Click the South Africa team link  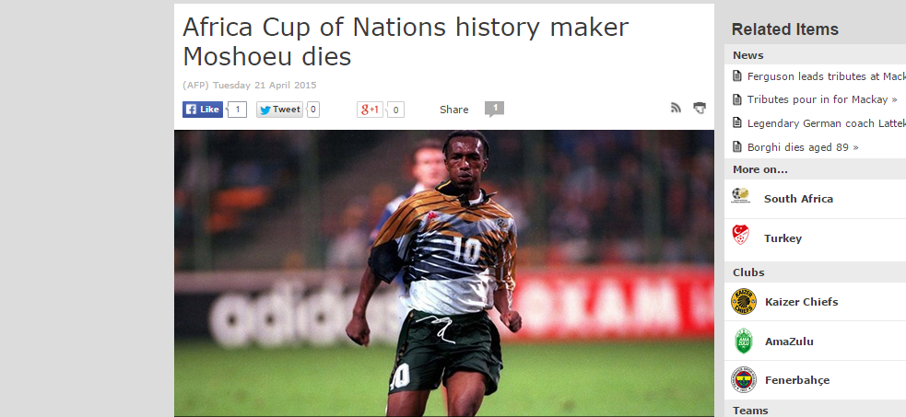click(x=798, y=199)
